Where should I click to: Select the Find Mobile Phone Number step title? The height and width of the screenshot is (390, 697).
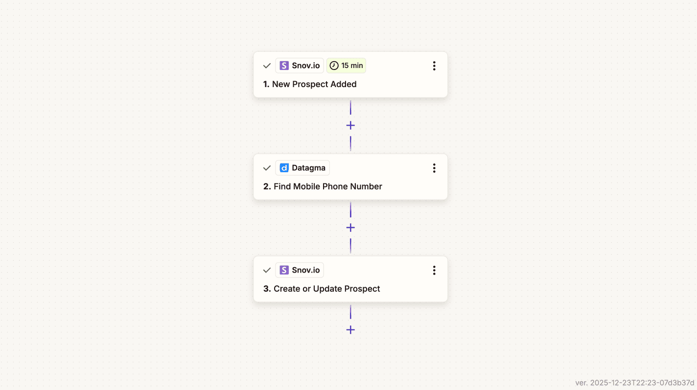[327, 186]
